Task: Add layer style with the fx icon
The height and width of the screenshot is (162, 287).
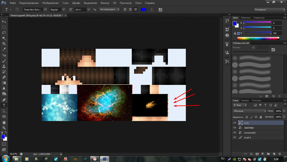Action: tap(251, 154)
